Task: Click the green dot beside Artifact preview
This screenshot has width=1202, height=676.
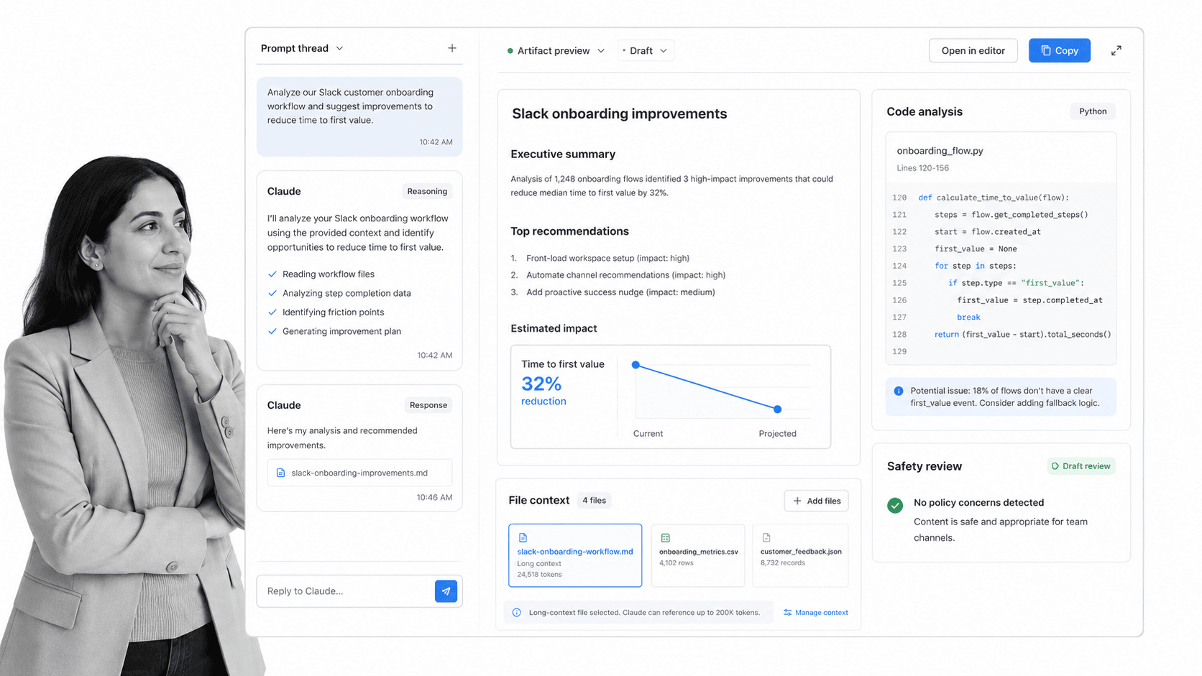Action: [510, 51]
